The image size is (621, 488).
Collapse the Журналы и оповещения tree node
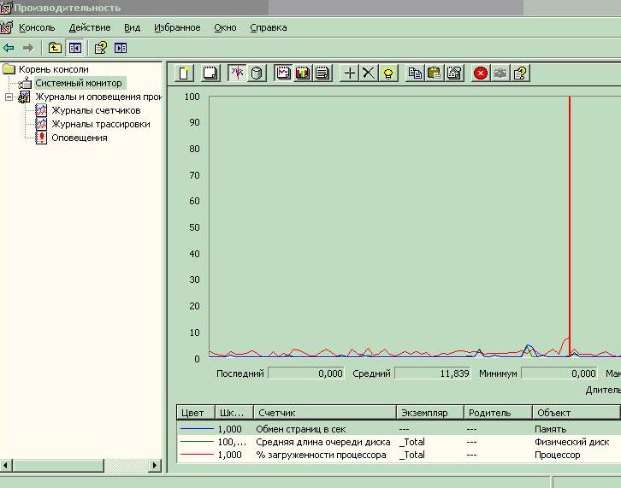(x=9, y=97)
